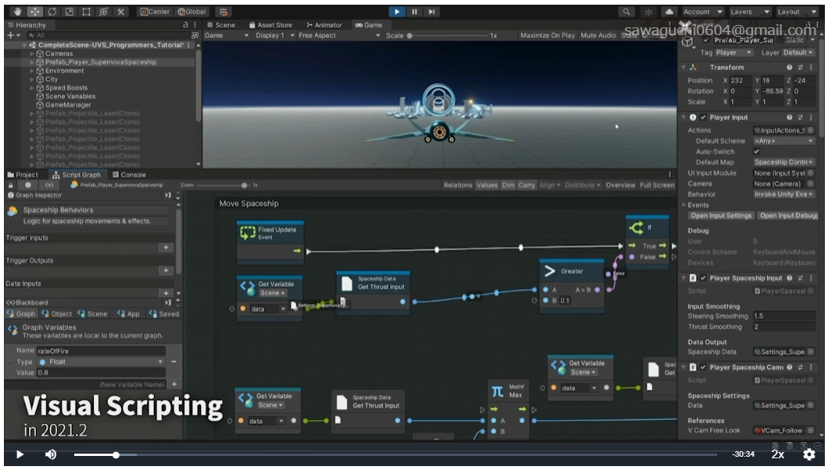Image resolution: width=828 pixels, height=470 pixels.
Task: Toggle Mute Audio in Game view
Action: [x=598, y=35]
